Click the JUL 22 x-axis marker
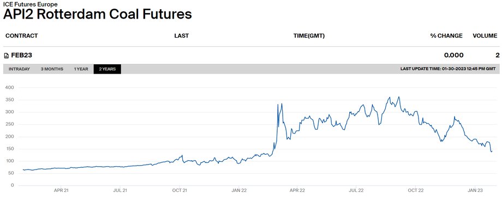 (x=356, y=190)
